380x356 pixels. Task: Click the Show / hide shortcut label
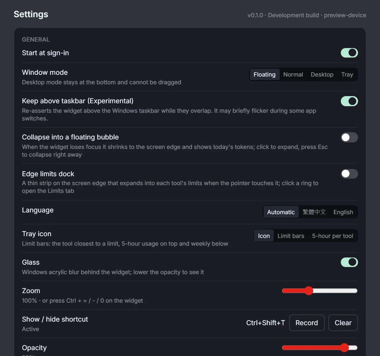(55, 319)
